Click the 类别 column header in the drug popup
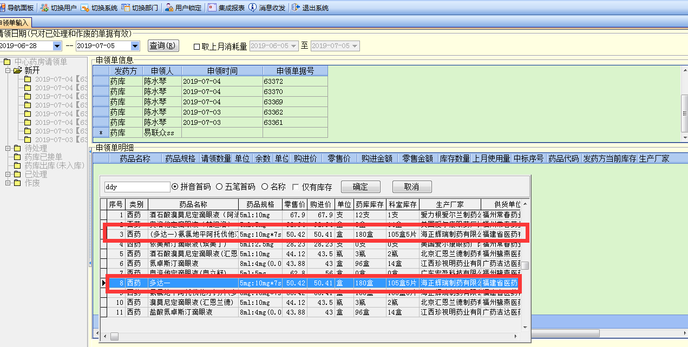Viewport: 688px width, 347px height. pyautogui.click(x=136, y=204)
